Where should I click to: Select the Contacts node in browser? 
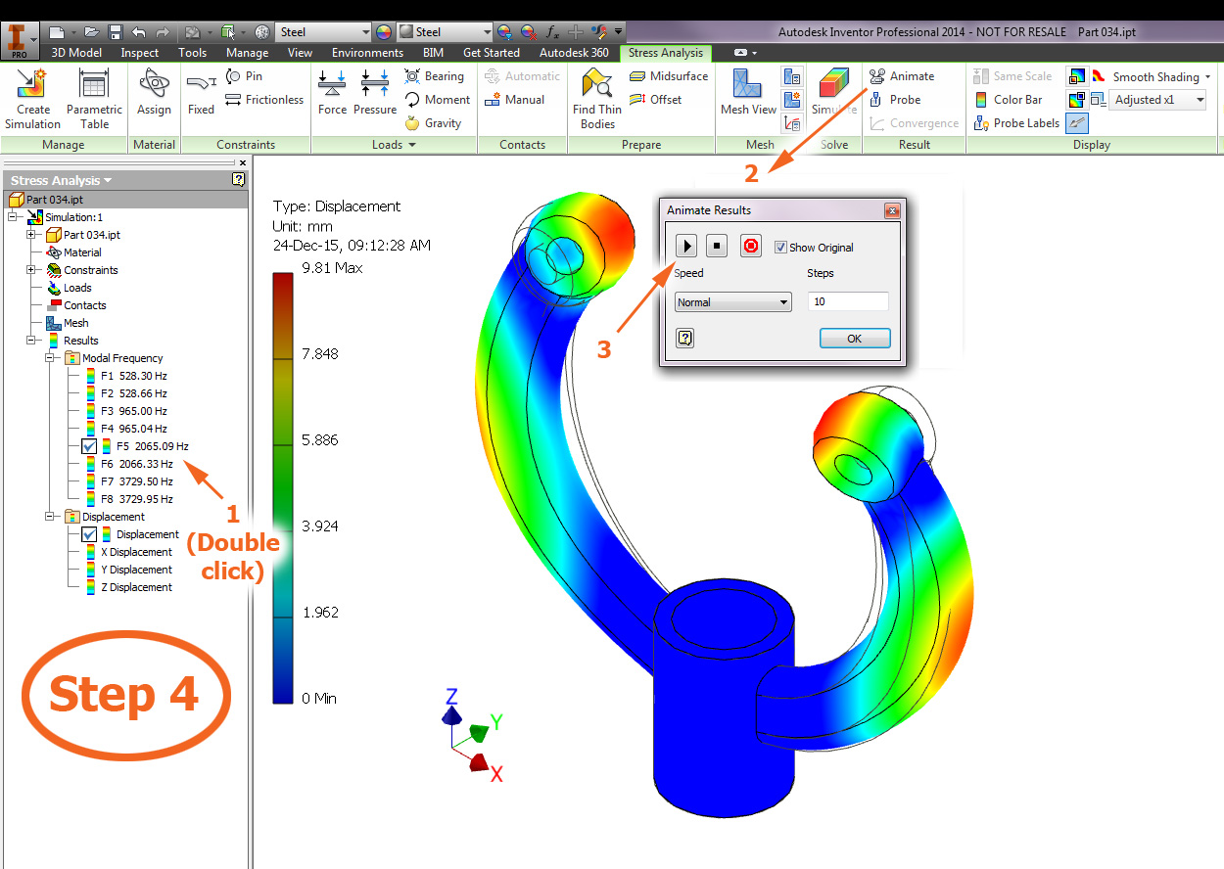75,305
